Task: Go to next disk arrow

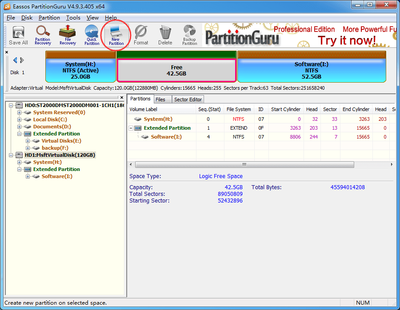Action: point(22,60)
